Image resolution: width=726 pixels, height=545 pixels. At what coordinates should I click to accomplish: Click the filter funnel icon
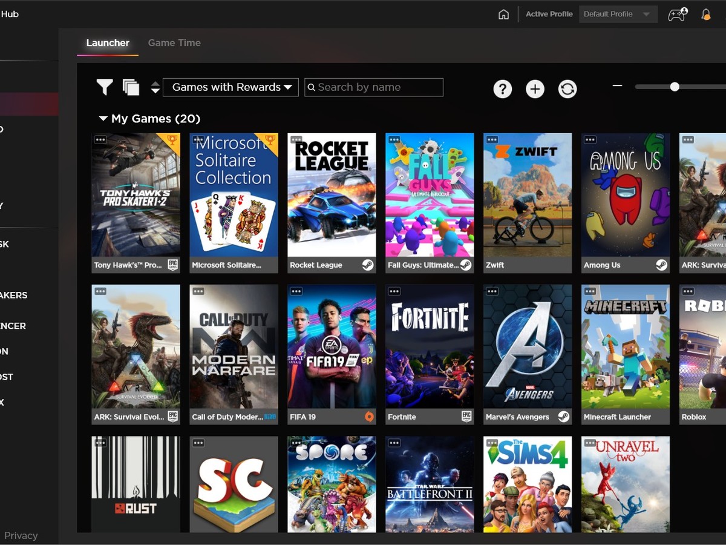click(105, 87)
